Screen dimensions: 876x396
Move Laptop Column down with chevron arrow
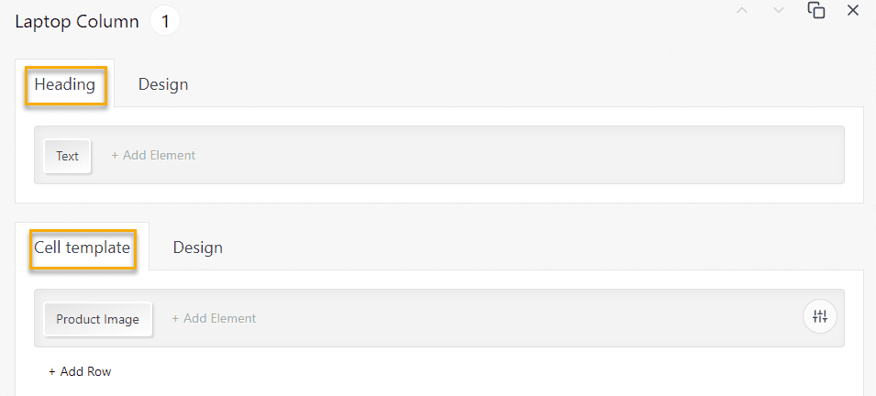click(x=778, y=11)
